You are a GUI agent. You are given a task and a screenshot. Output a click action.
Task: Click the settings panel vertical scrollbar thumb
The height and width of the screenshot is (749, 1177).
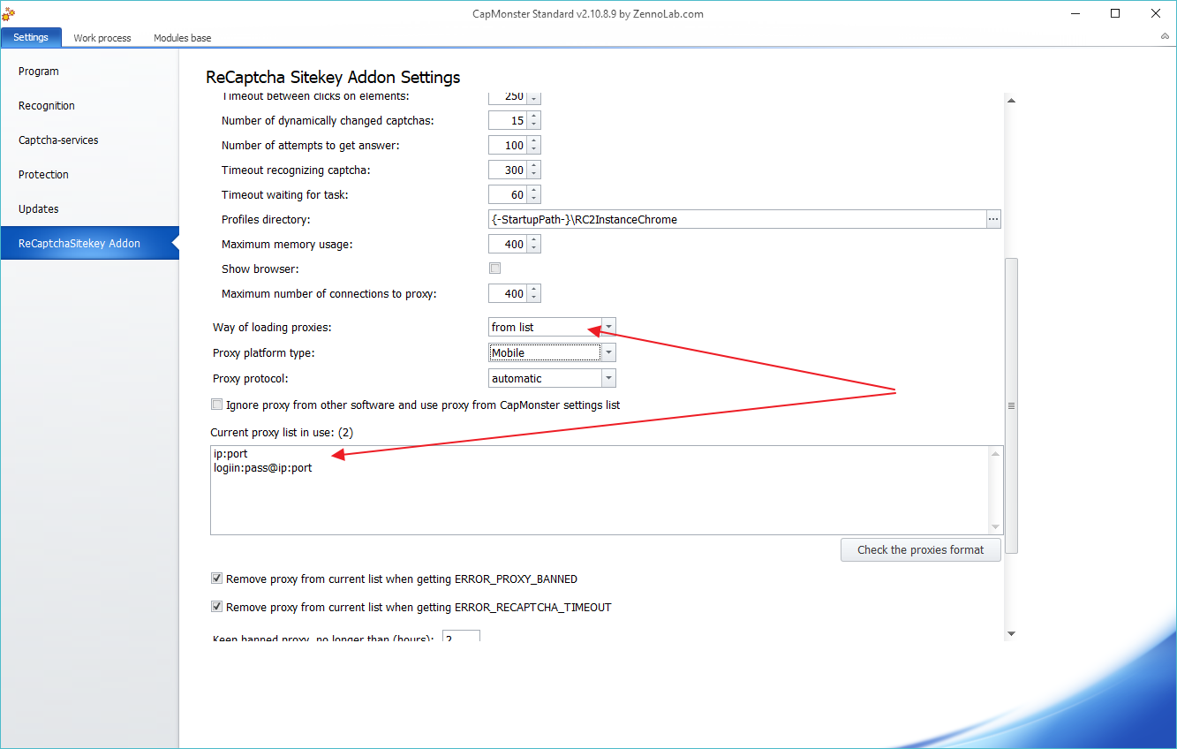point(1012,405)
